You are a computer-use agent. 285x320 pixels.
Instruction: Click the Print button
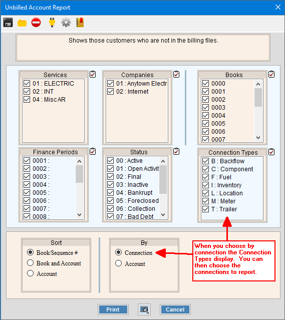pos(113,309)
